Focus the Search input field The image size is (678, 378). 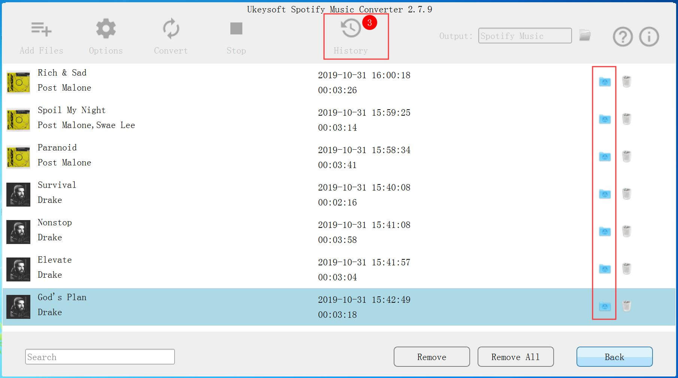(x=100, y=357)
